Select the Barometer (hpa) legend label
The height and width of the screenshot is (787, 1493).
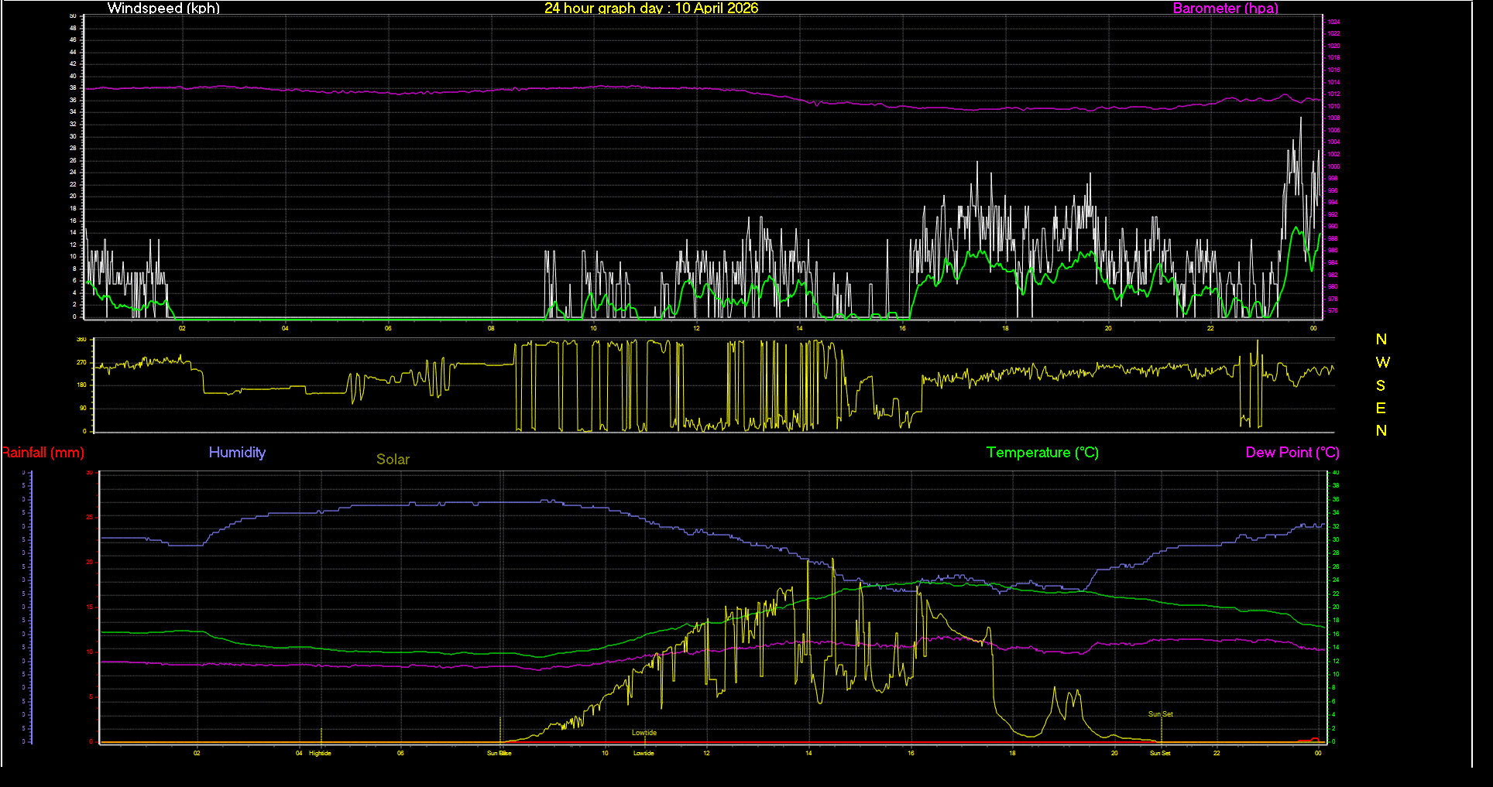click(x=1225, y=9)
